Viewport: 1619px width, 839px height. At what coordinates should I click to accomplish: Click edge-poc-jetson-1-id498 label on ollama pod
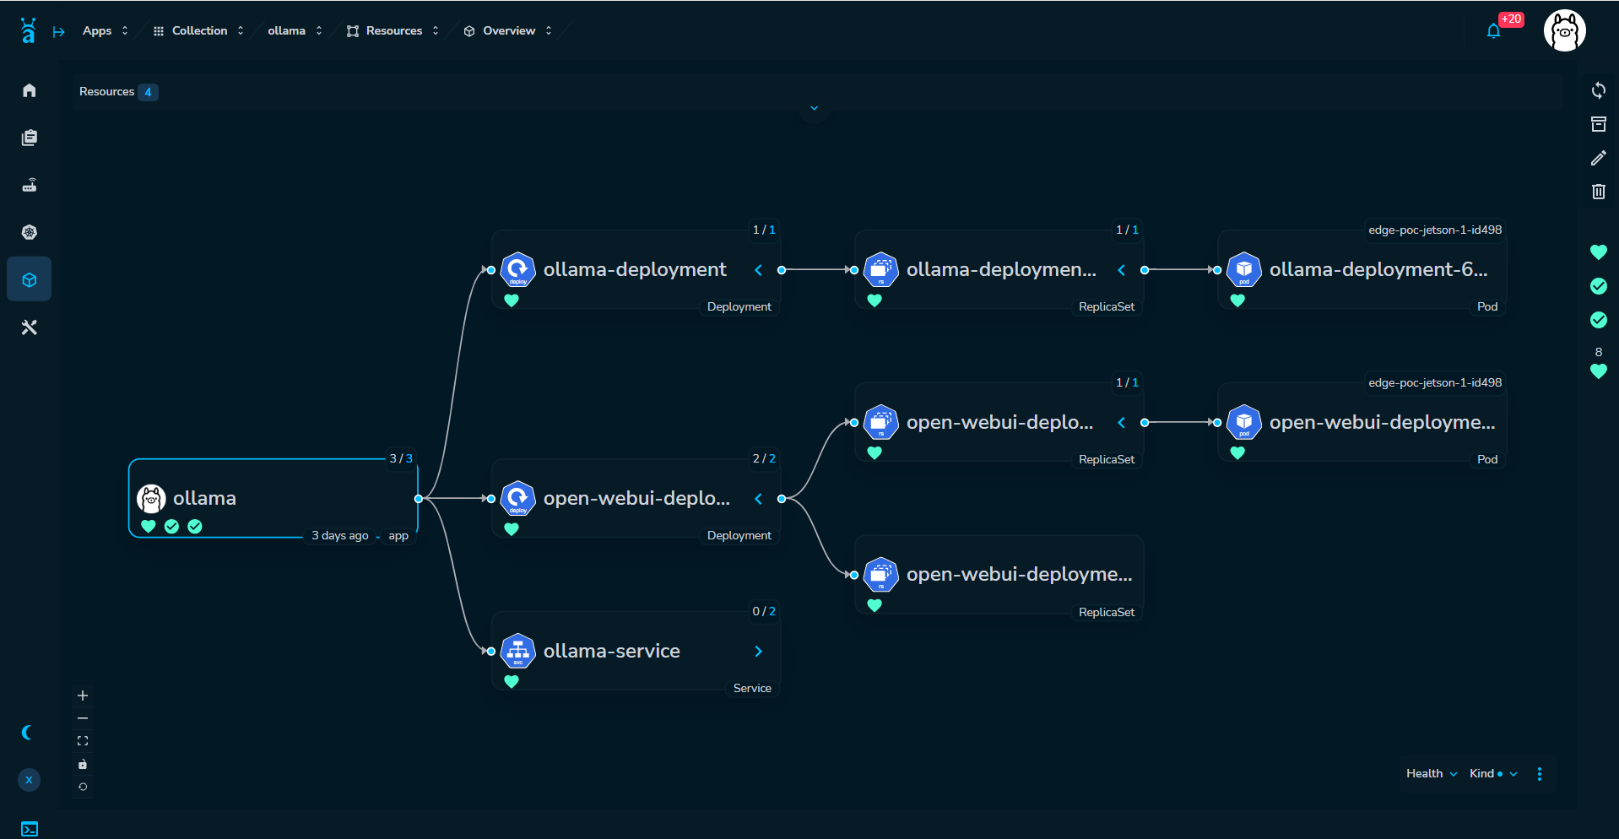tap(1435, 230)
